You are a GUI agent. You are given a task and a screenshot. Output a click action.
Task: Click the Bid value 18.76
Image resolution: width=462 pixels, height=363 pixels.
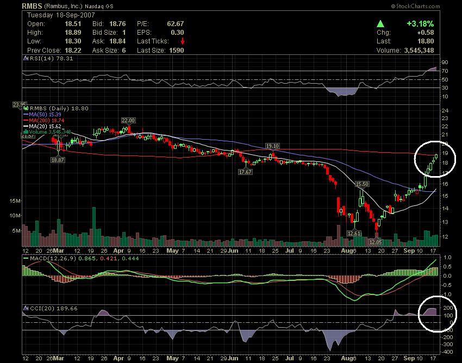117,24
